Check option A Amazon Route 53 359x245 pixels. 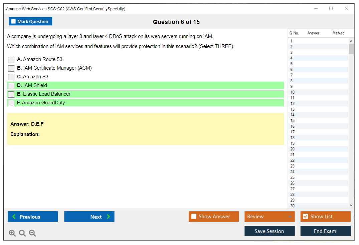(x=11, y=60)
